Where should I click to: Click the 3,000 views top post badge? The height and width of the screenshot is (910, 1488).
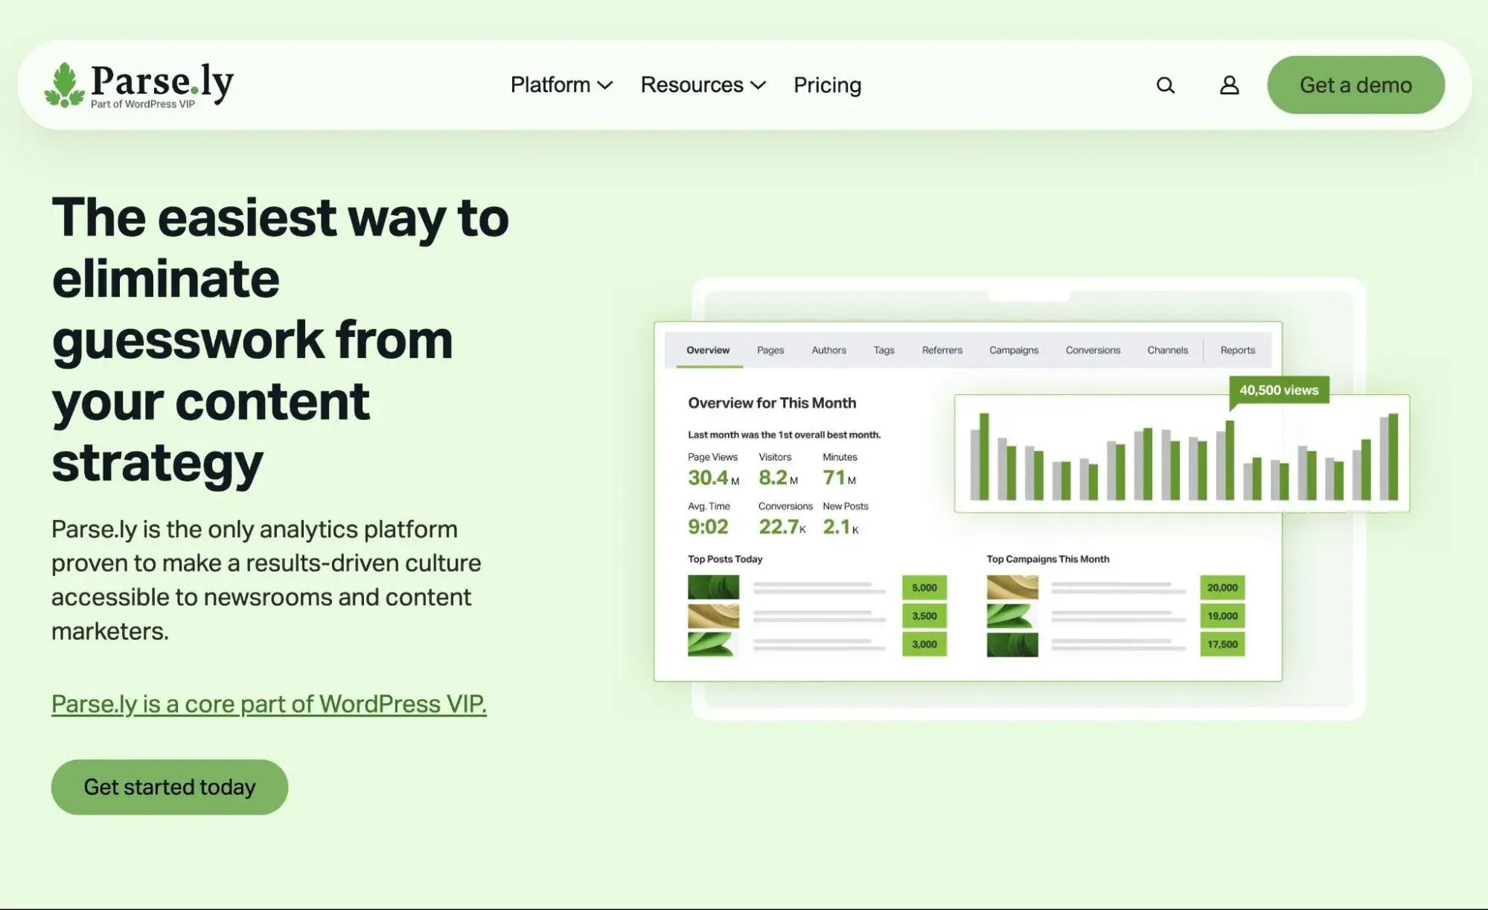pos(925,644)
